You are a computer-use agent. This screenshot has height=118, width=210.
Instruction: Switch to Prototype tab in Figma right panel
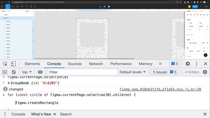(195, 11)
